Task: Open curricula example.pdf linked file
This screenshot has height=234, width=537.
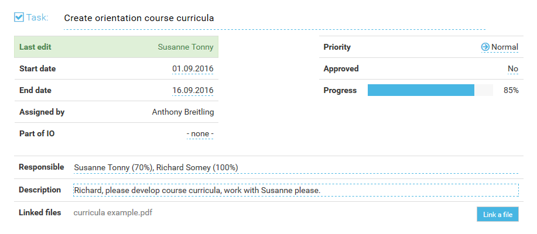Action: click(x=112, y=213)
